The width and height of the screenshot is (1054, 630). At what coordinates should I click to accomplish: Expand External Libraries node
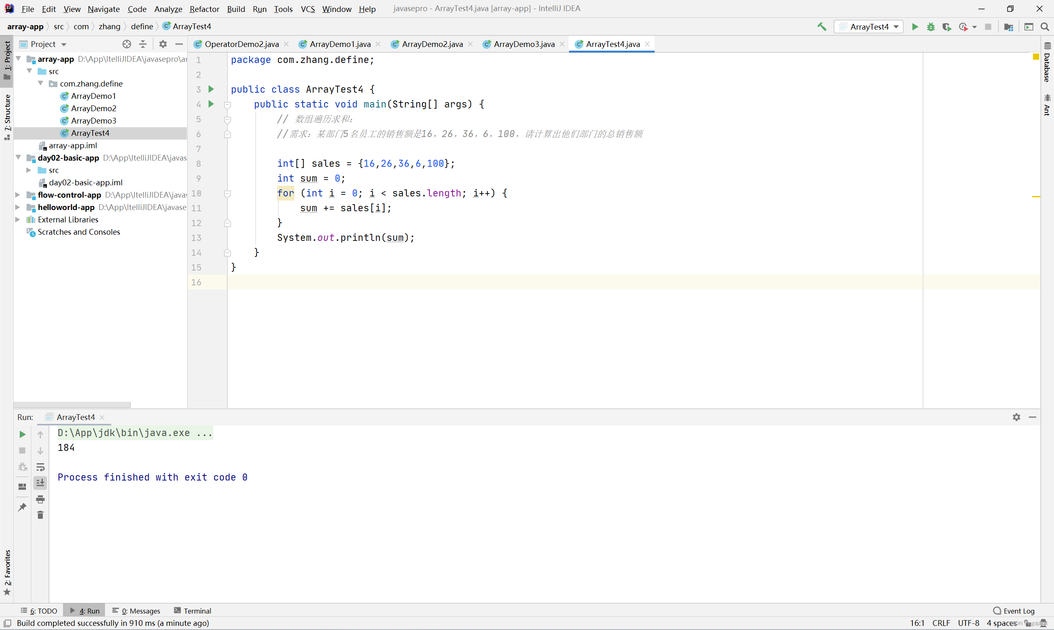[x=18, y=219]
